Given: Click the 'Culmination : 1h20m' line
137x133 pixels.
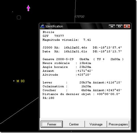Looking at the screenshot, I should point(67,86).
